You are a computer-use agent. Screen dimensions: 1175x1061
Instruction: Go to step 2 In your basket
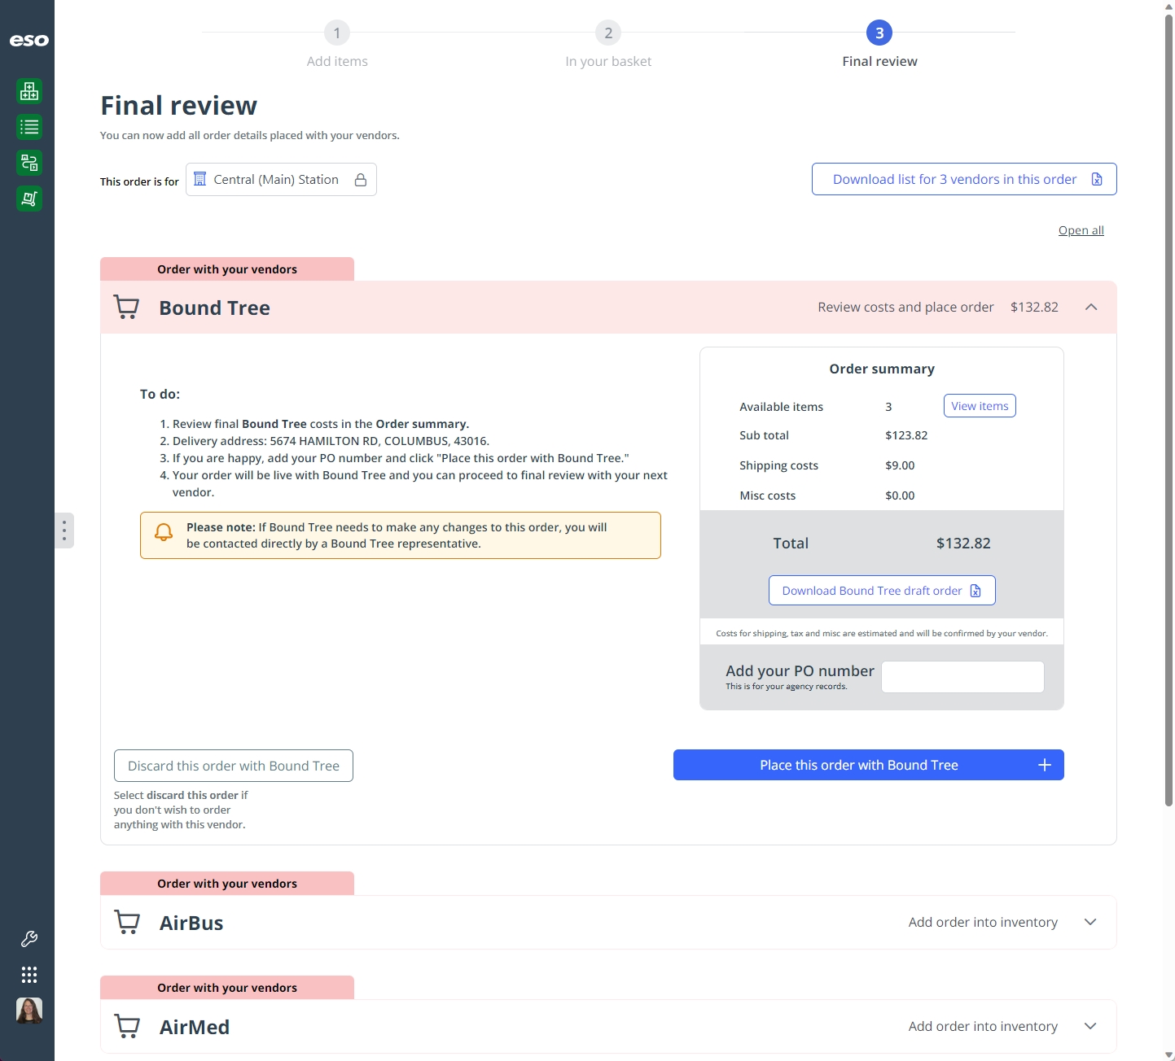point(608,45)
